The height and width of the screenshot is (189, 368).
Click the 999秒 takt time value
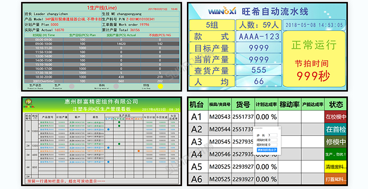coord(314,76)
